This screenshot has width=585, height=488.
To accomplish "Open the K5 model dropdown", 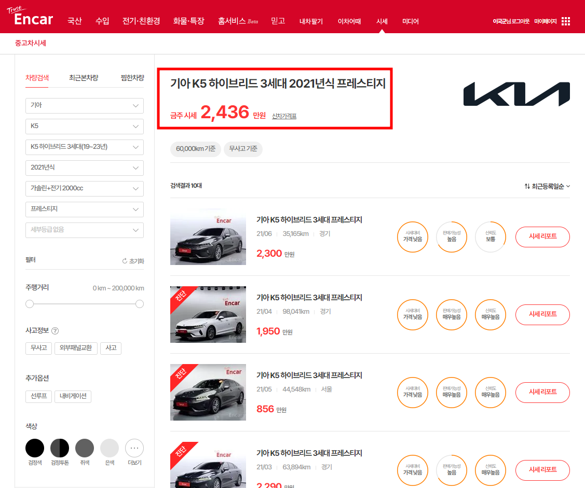I will 85,127.
